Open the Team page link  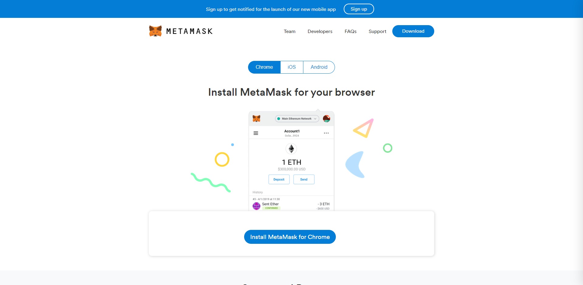tap(290, 31)
